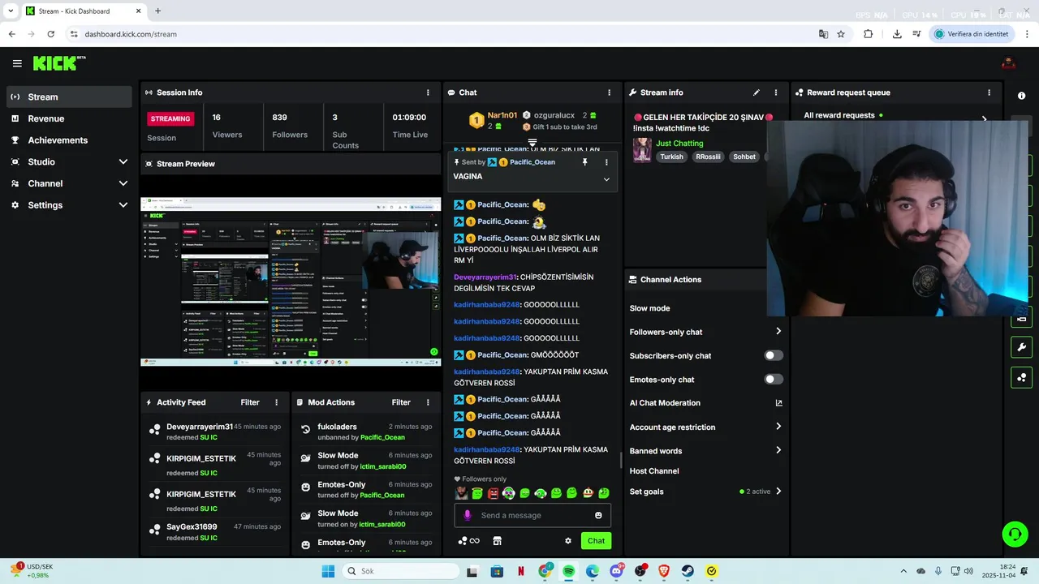Open the Windows Start menu
Viewport: 1039px width, 584px height.
click(x=328, y=571)
